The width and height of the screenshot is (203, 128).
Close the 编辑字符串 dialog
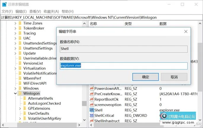[x=186, y=31]
